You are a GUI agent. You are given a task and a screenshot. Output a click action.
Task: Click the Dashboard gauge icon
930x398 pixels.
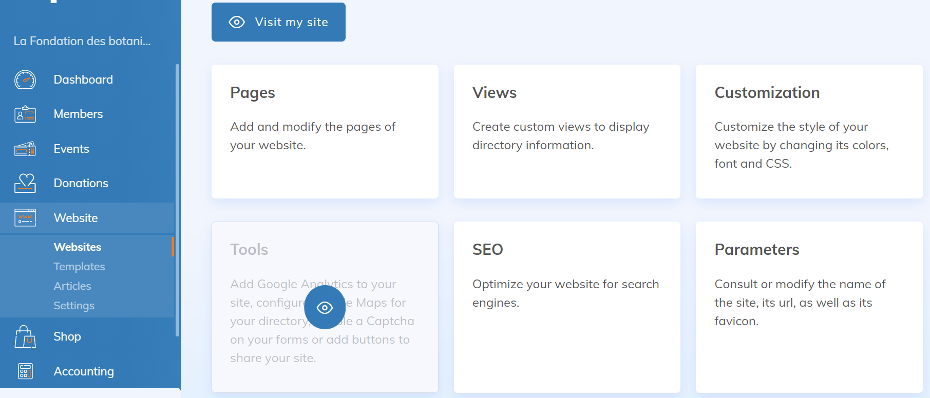click(x=25, y=79)
